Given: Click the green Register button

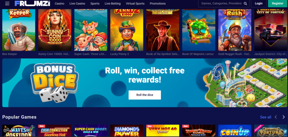Looking at the screenshot, I should tap(278, 3).
